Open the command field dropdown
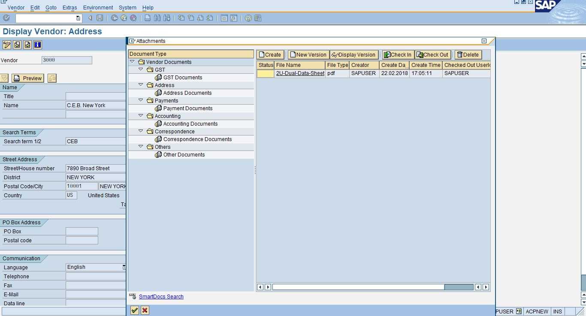586x316 pixels. pyautogui.click(x=78, y=18)
